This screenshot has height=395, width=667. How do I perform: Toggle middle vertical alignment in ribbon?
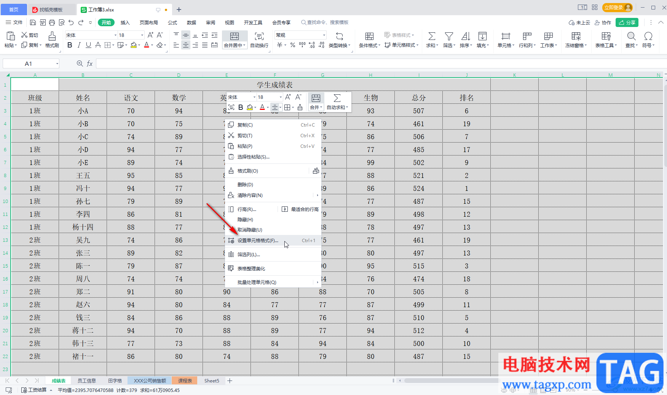[x=186, y=35]
